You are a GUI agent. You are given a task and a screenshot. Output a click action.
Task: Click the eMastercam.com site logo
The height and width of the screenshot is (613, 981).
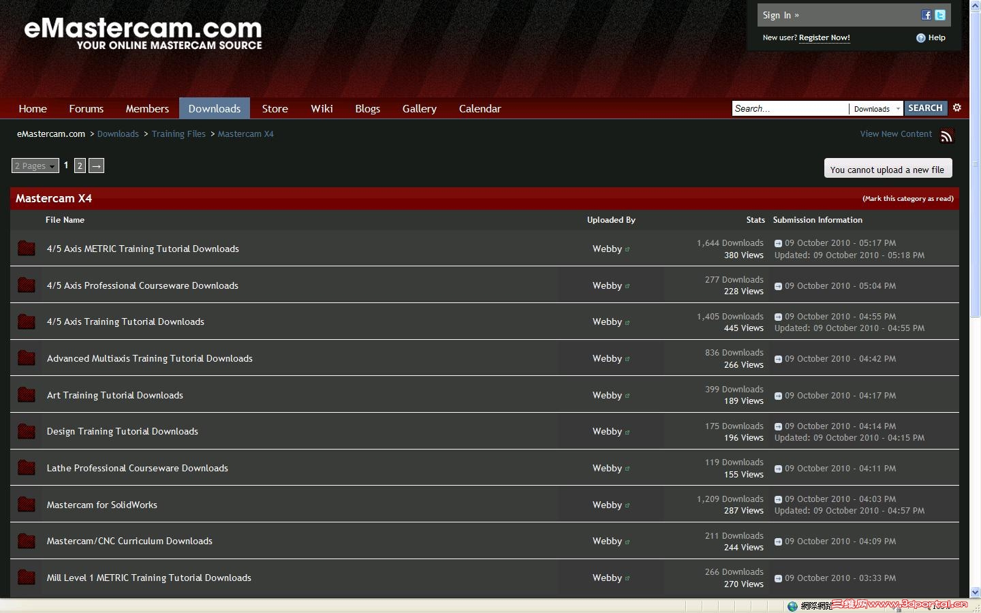(143, 34)
